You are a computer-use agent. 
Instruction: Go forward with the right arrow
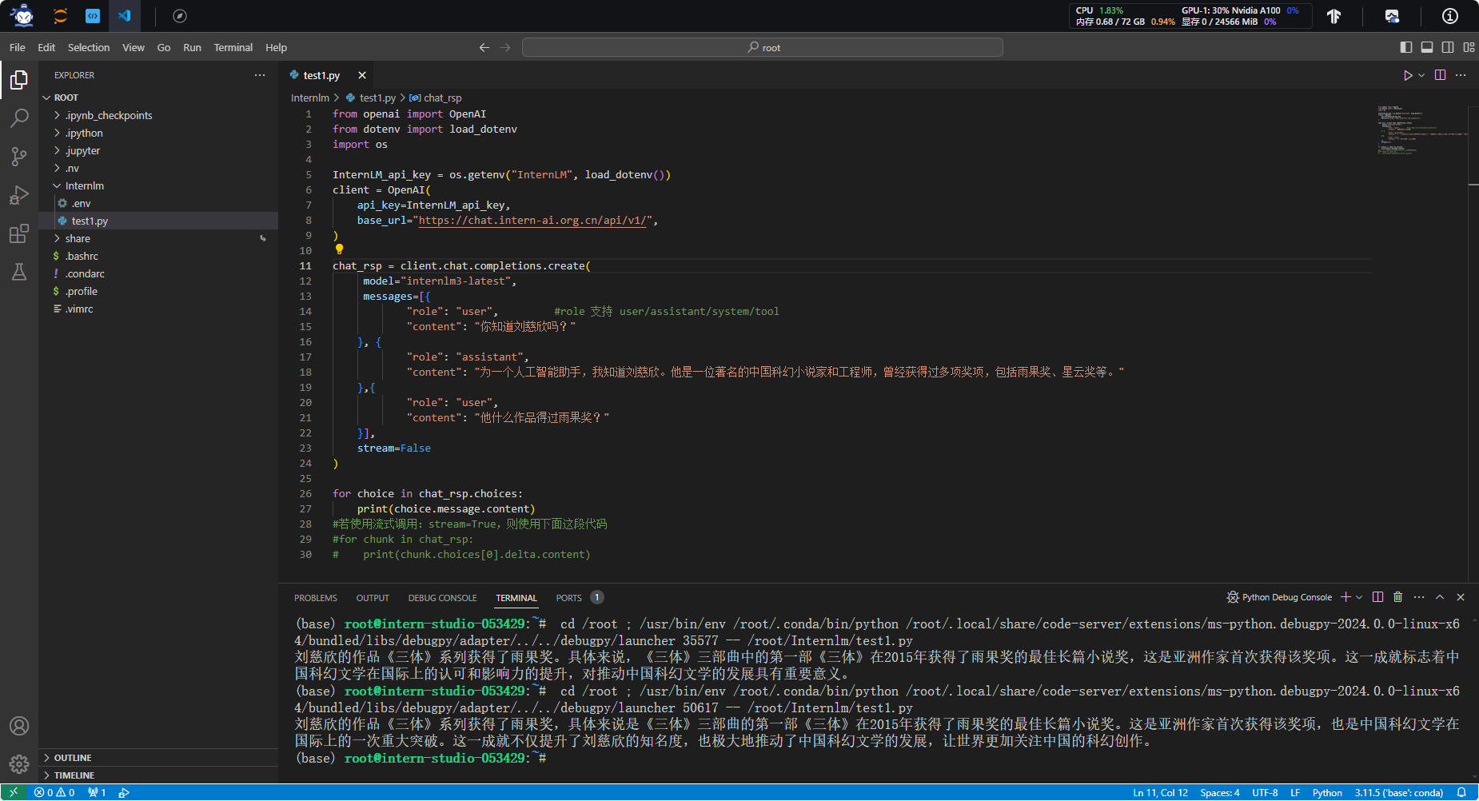click(x=505, y=48)
